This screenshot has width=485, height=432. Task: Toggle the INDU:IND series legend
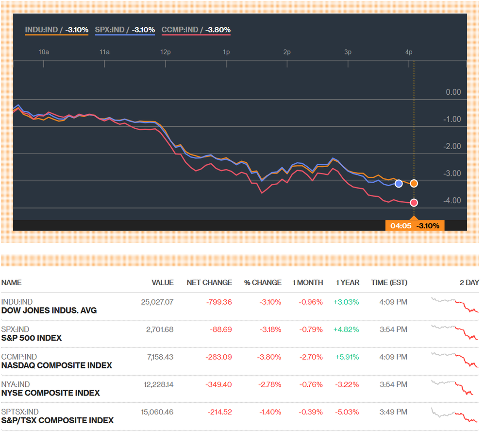[x=57, y=30]
